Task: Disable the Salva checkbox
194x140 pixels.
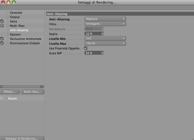Action: coord(2,21)
